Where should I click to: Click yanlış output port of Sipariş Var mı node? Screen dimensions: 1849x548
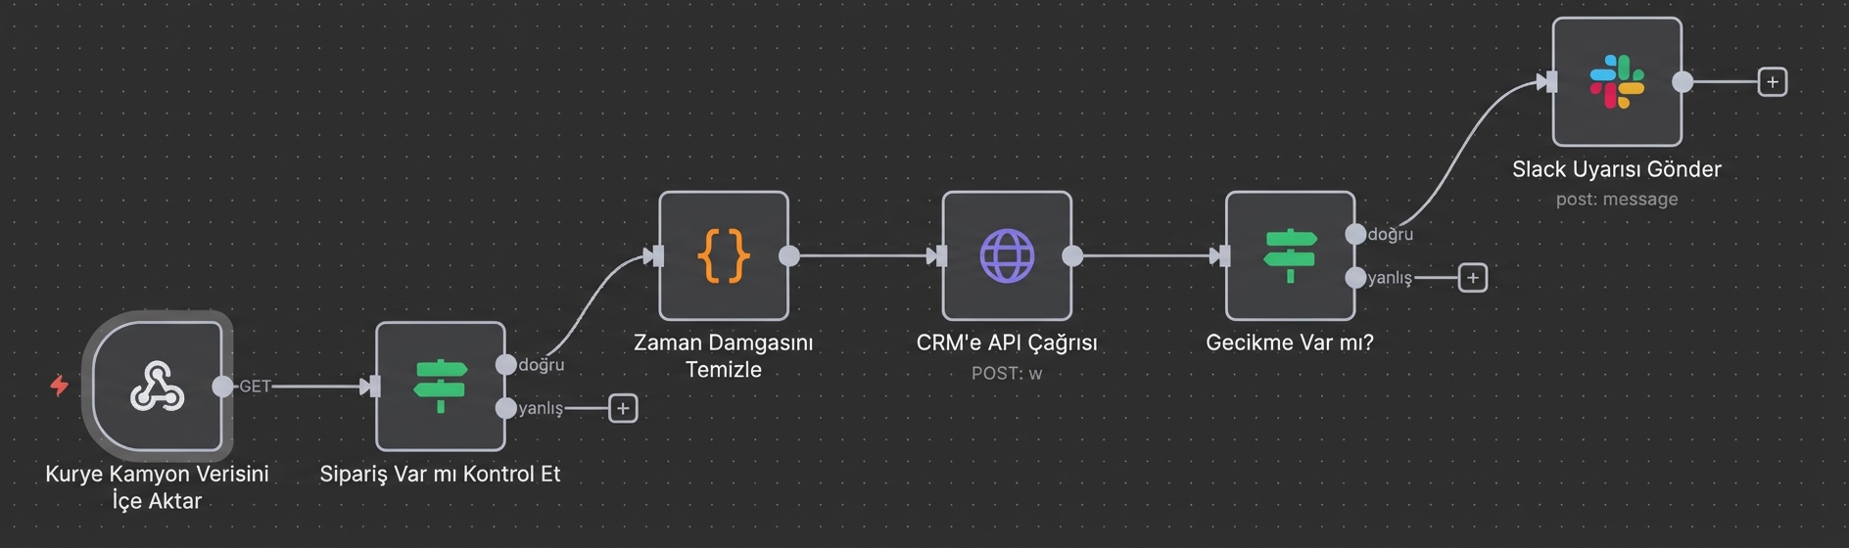[505, 408]
